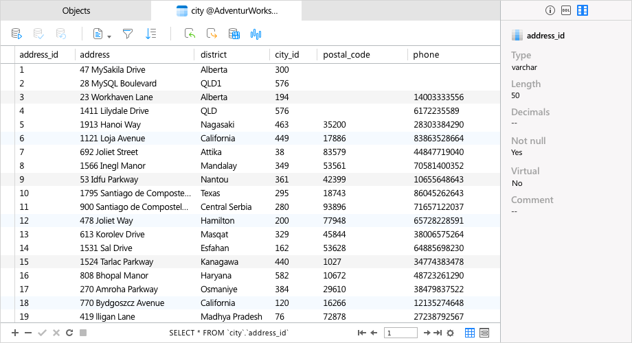The width and height of the screenshot is (632, 343).
Task: Switch to grid view
Action: (x=470, y=333)
